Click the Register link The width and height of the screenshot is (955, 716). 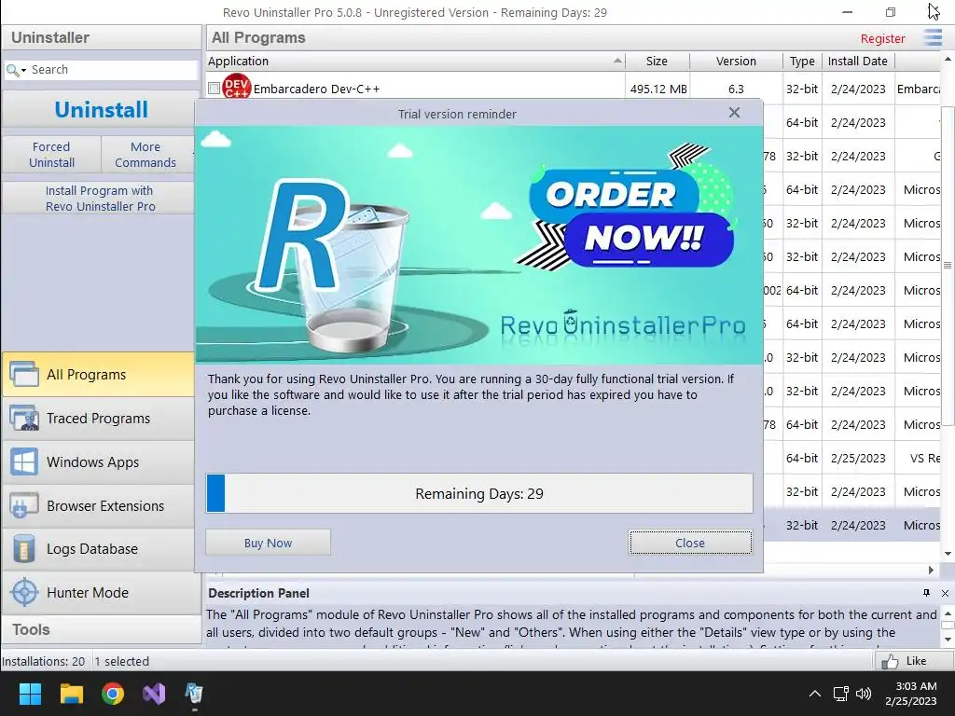(x=882, y=38)
